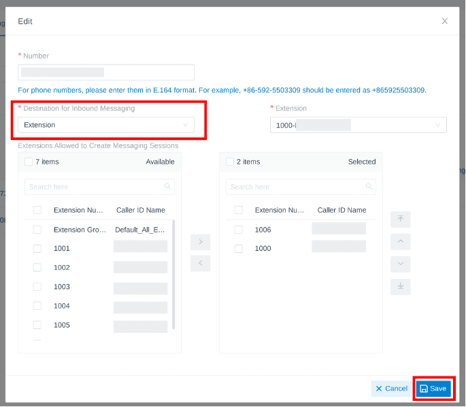The image size is (466, 407).
Task: Click search field in Available list
Action: pos(99,187)
